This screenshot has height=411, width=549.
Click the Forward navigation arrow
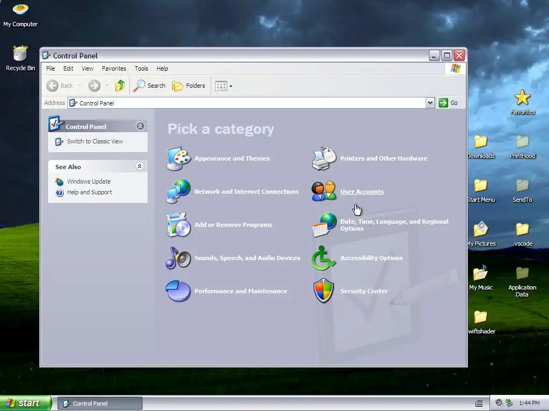(94, 86)
